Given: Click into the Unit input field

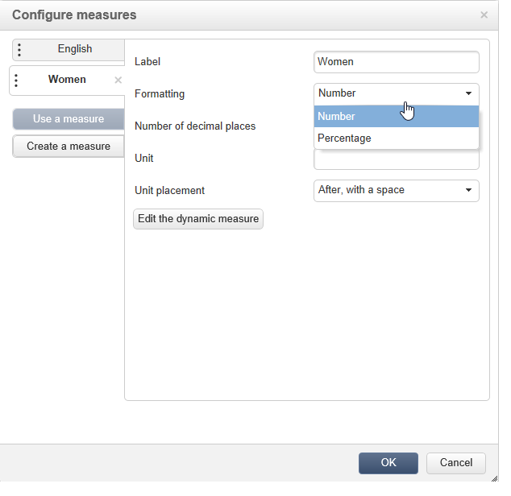Looking at the screenshot, I should point(396,160).
